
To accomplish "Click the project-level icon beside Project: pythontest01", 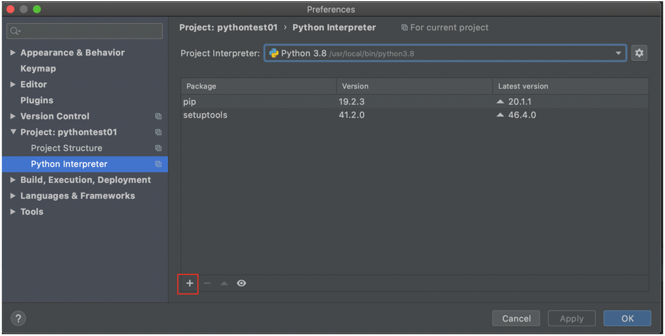I will (x=158, y=132).
